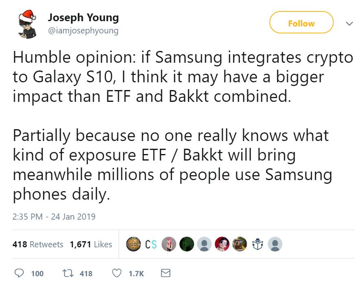View the 1,671 Likes list
This screenshot has height=284, width=363.
[91, 244]
